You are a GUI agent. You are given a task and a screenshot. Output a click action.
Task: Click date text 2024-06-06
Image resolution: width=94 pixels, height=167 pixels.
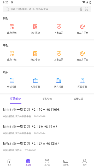coord(30,150)
